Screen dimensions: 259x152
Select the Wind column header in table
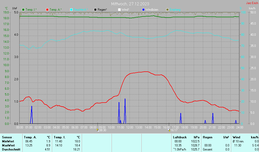coord(236,137)
